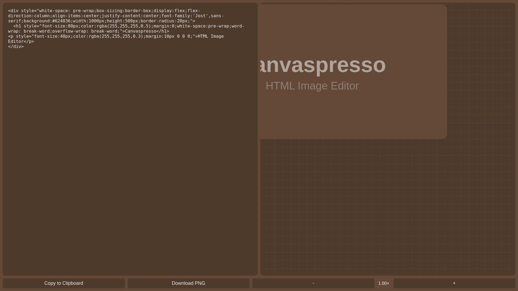Click the <p style line in code
The height and width of the screenshot is (291, 518).
pos(116,39)
